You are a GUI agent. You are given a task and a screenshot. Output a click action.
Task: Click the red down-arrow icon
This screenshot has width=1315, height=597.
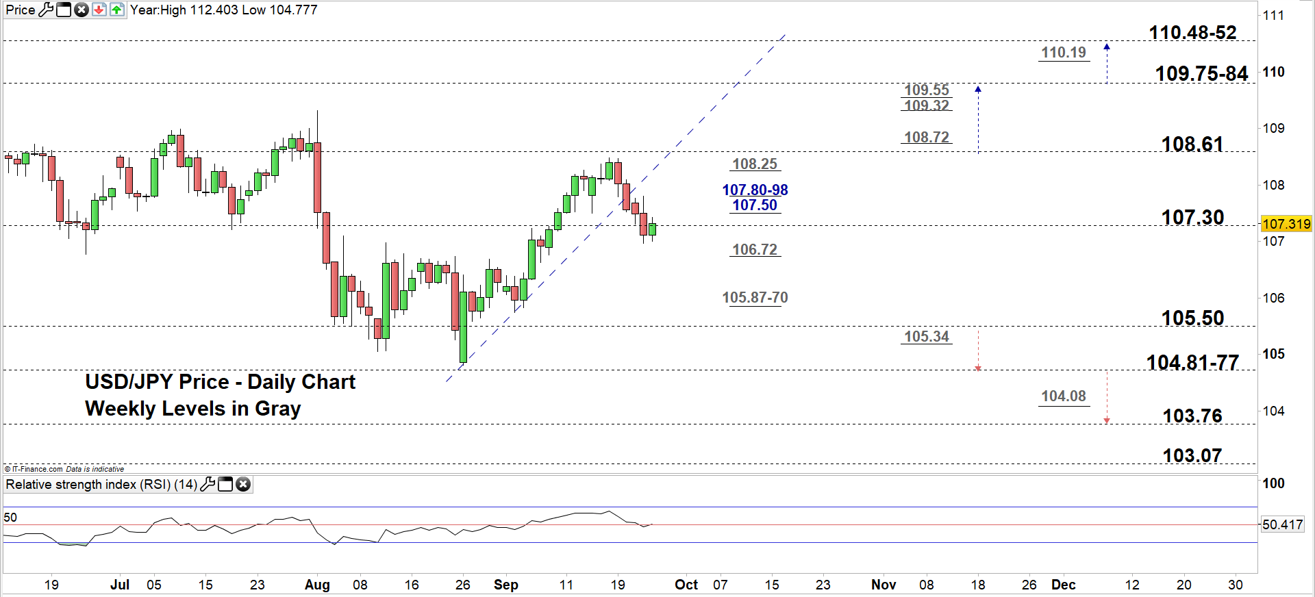[99, 10]
